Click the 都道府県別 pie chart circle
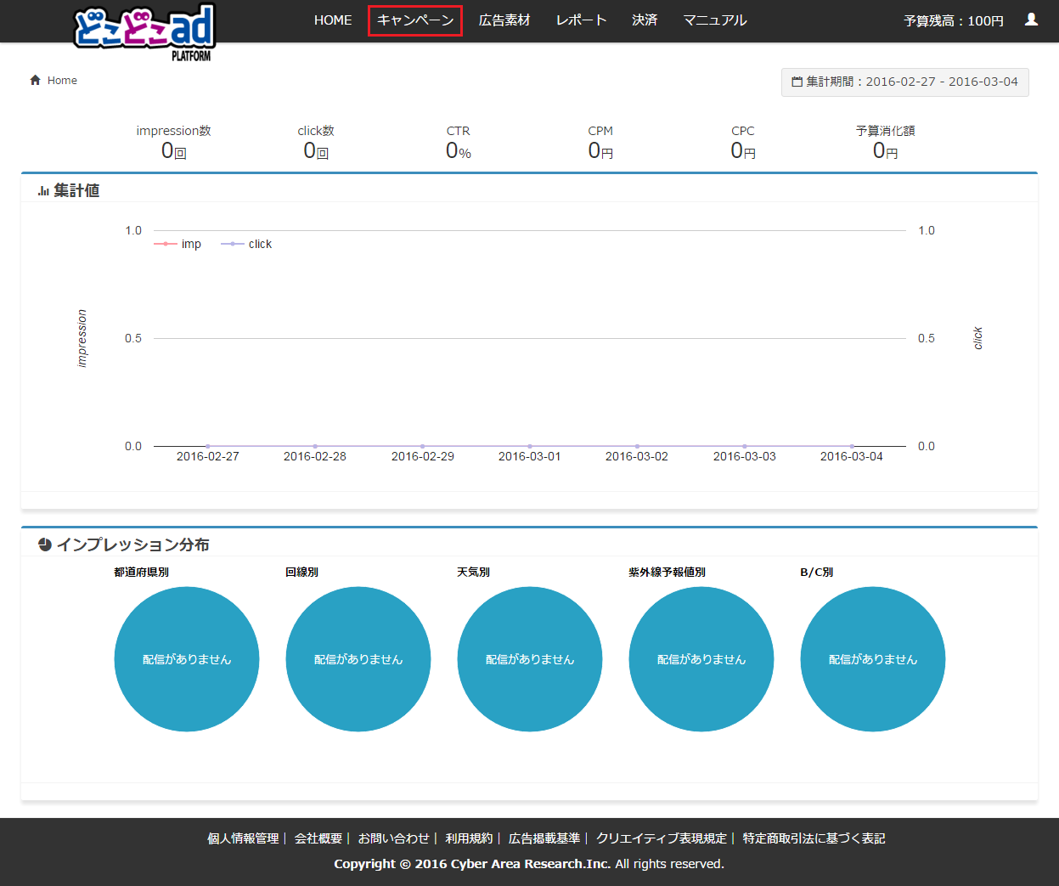1059x886 pixels. [187, 659]
